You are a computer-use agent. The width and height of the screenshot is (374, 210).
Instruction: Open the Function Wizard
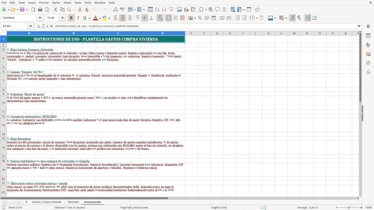coord(39,26)
